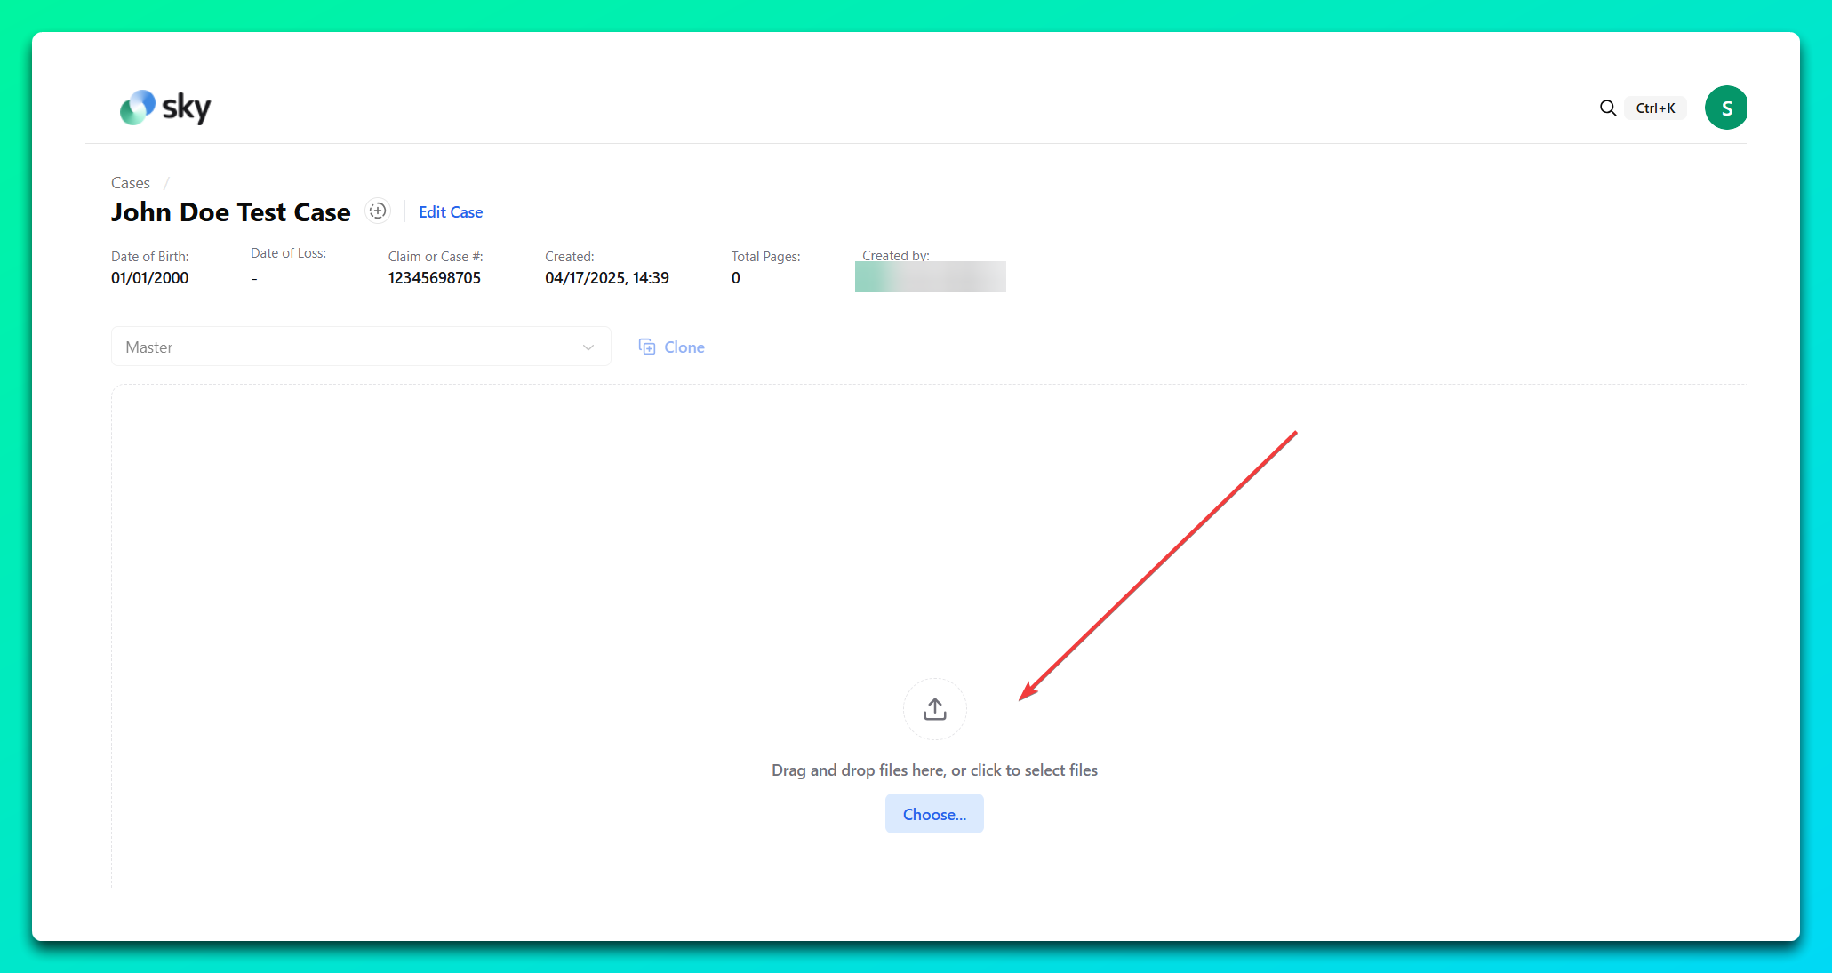This screenshot has height=973, width=1832.
Task: Click the claim number 12345698705
Action: pos(434,278)
